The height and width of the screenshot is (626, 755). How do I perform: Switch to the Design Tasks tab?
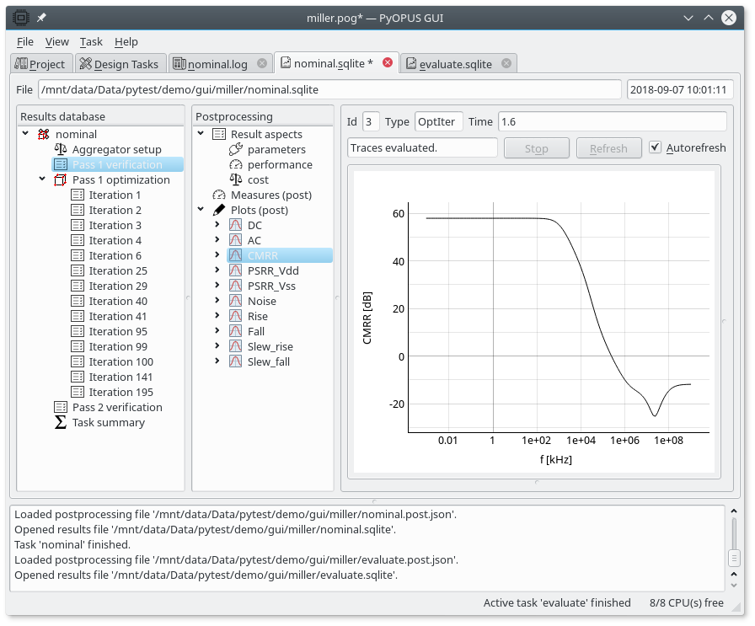click(x=119, y=64)
